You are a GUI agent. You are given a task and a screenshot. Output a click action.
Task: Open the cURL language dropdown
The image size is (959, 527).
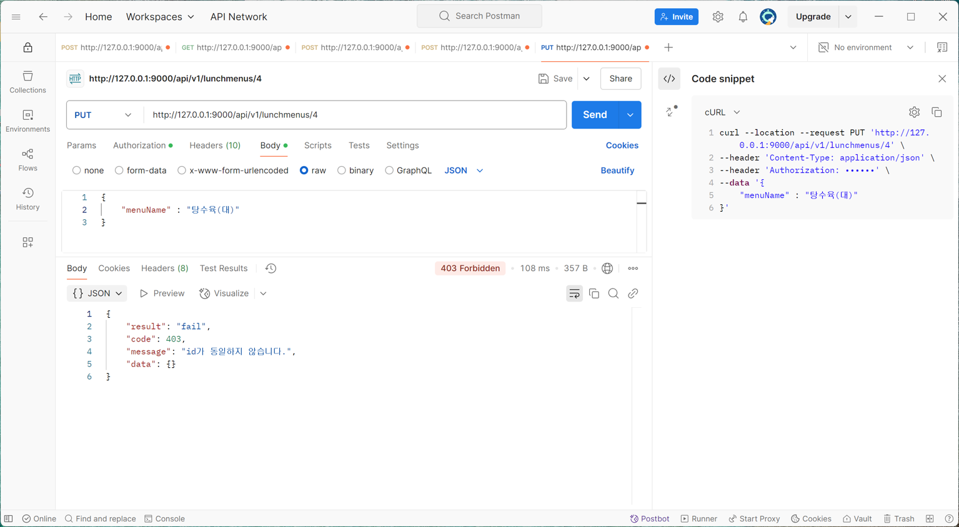pyautogui.click(x=722, y=112)
